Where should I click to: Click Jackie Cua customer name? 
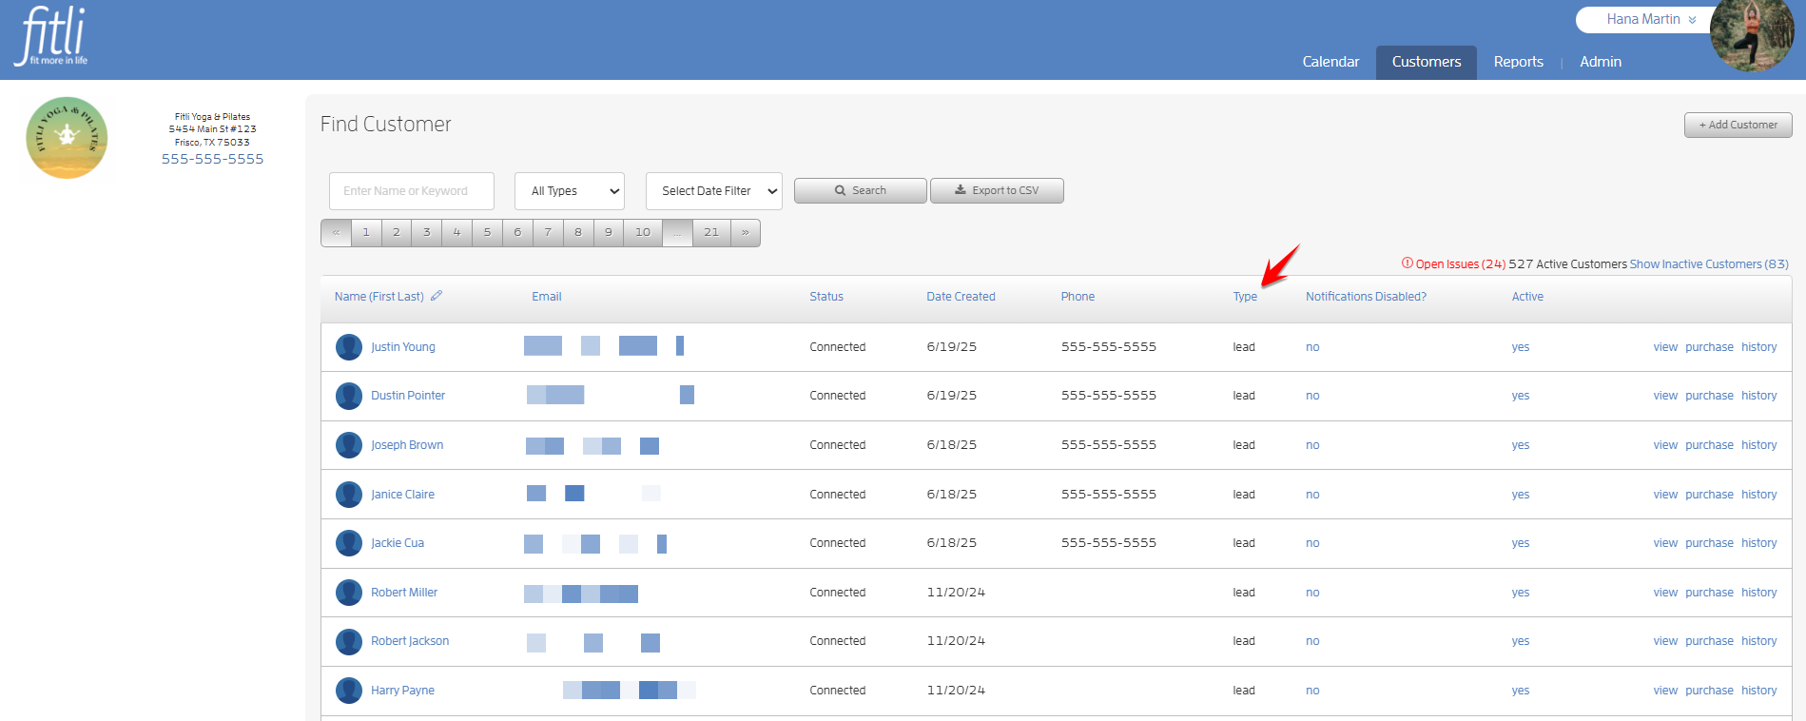[x=398, y=543]
